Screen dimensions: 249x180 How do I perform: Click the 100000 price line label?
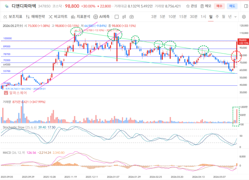tap(7, 39)
